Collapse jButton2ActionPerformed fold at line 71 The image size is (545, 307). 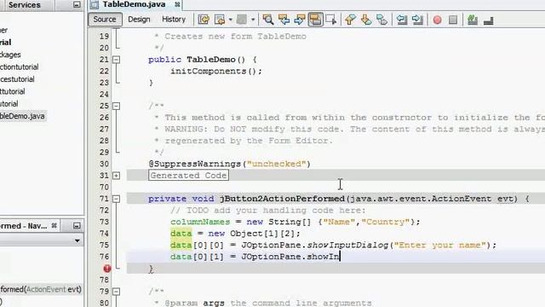117,199
